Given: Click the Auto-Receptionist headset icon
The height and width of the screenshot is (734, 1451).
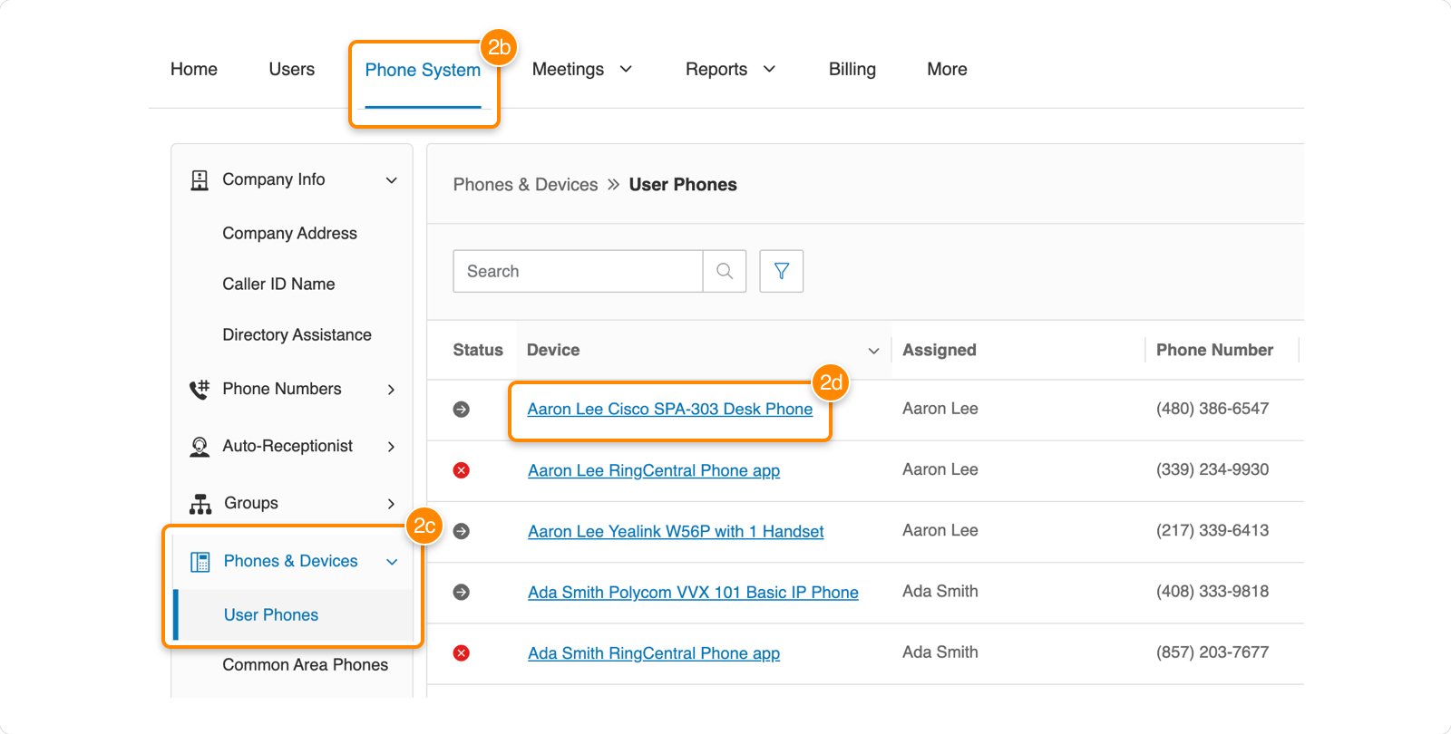Looking at the screenshot, I should coord(200,447).
